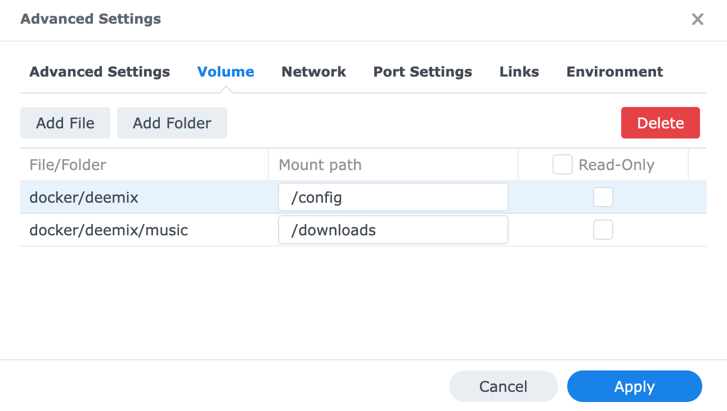Switch to the Advanced Settings tab
The image size is (727, 411).
100,72
